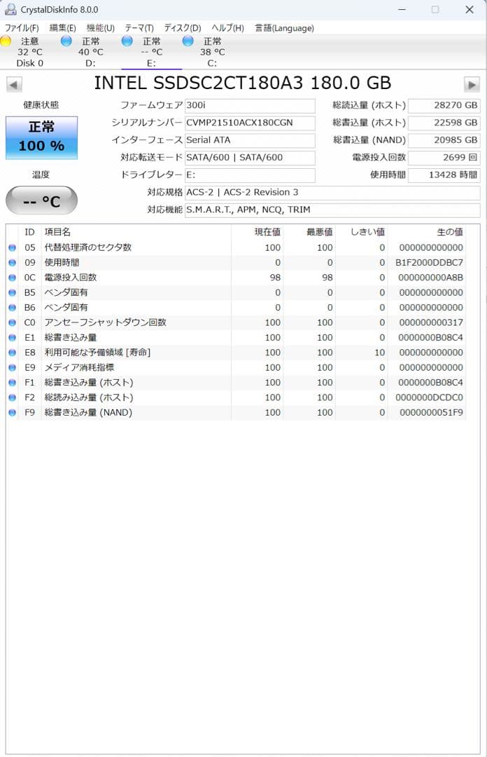Image resolution: width=487 pixels, height=757 pixels.
Task: Open the 言語(Language) menu
Action: tap(284, 28)
